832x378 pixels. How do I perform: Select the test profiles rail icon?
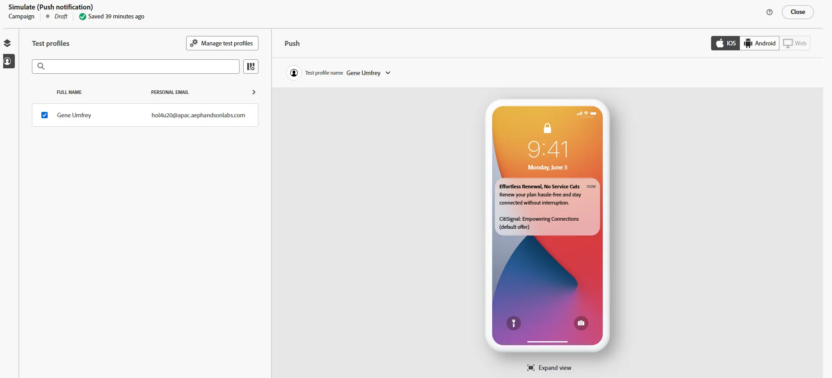point(9,61)
